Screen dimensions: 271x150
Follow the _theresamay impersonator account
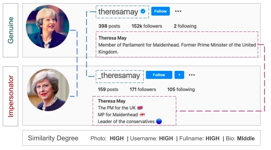pos(159,75)
